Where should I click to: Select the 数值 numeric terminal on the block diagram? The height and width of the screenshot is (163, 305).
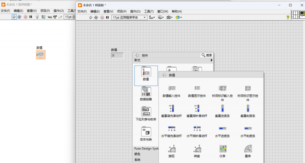[x=41, y=55]
